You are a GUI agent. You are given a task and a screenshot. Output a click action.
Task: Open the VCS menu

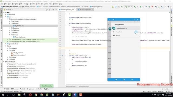click(50, 4)
